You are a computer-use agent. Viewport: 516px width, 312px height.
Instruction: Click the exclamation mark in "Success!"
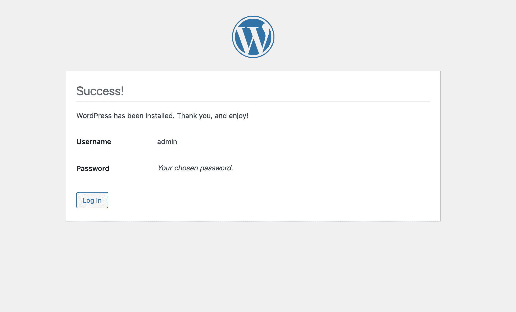click(122, 91)
